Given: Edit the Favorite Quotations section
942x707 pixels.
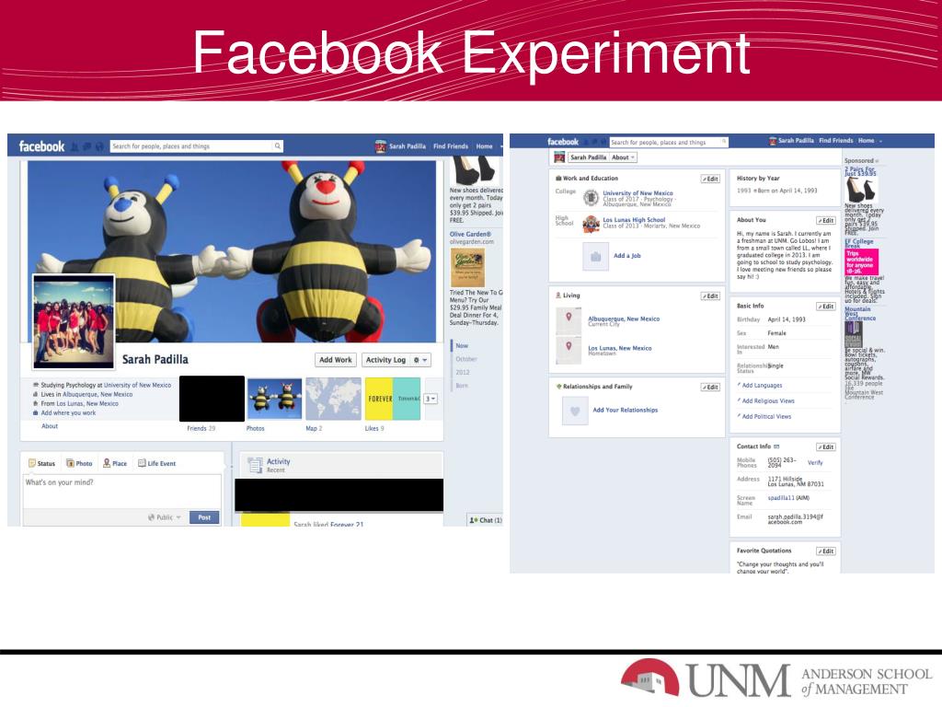Looking at the screenshot, I should point(825,551).
